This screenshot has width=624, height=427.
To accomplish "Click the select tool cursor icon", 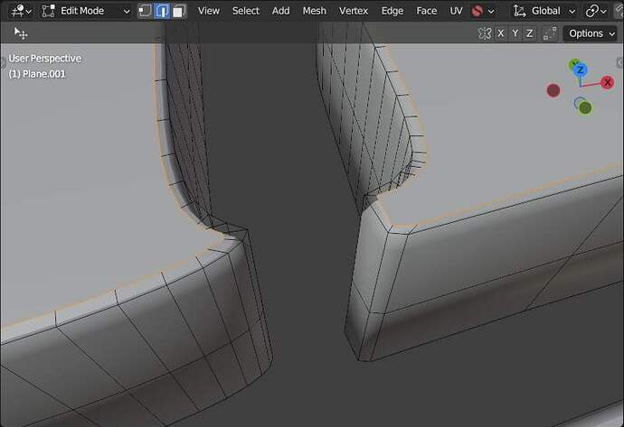I will 21,33.
